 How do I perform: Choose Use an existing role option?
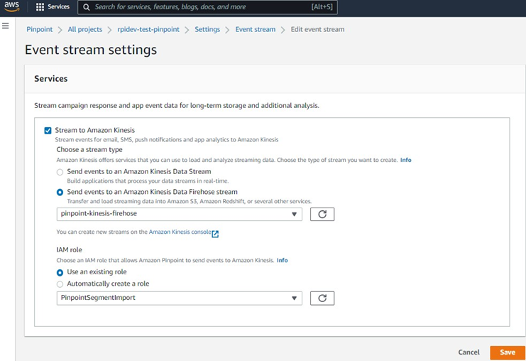60,272
